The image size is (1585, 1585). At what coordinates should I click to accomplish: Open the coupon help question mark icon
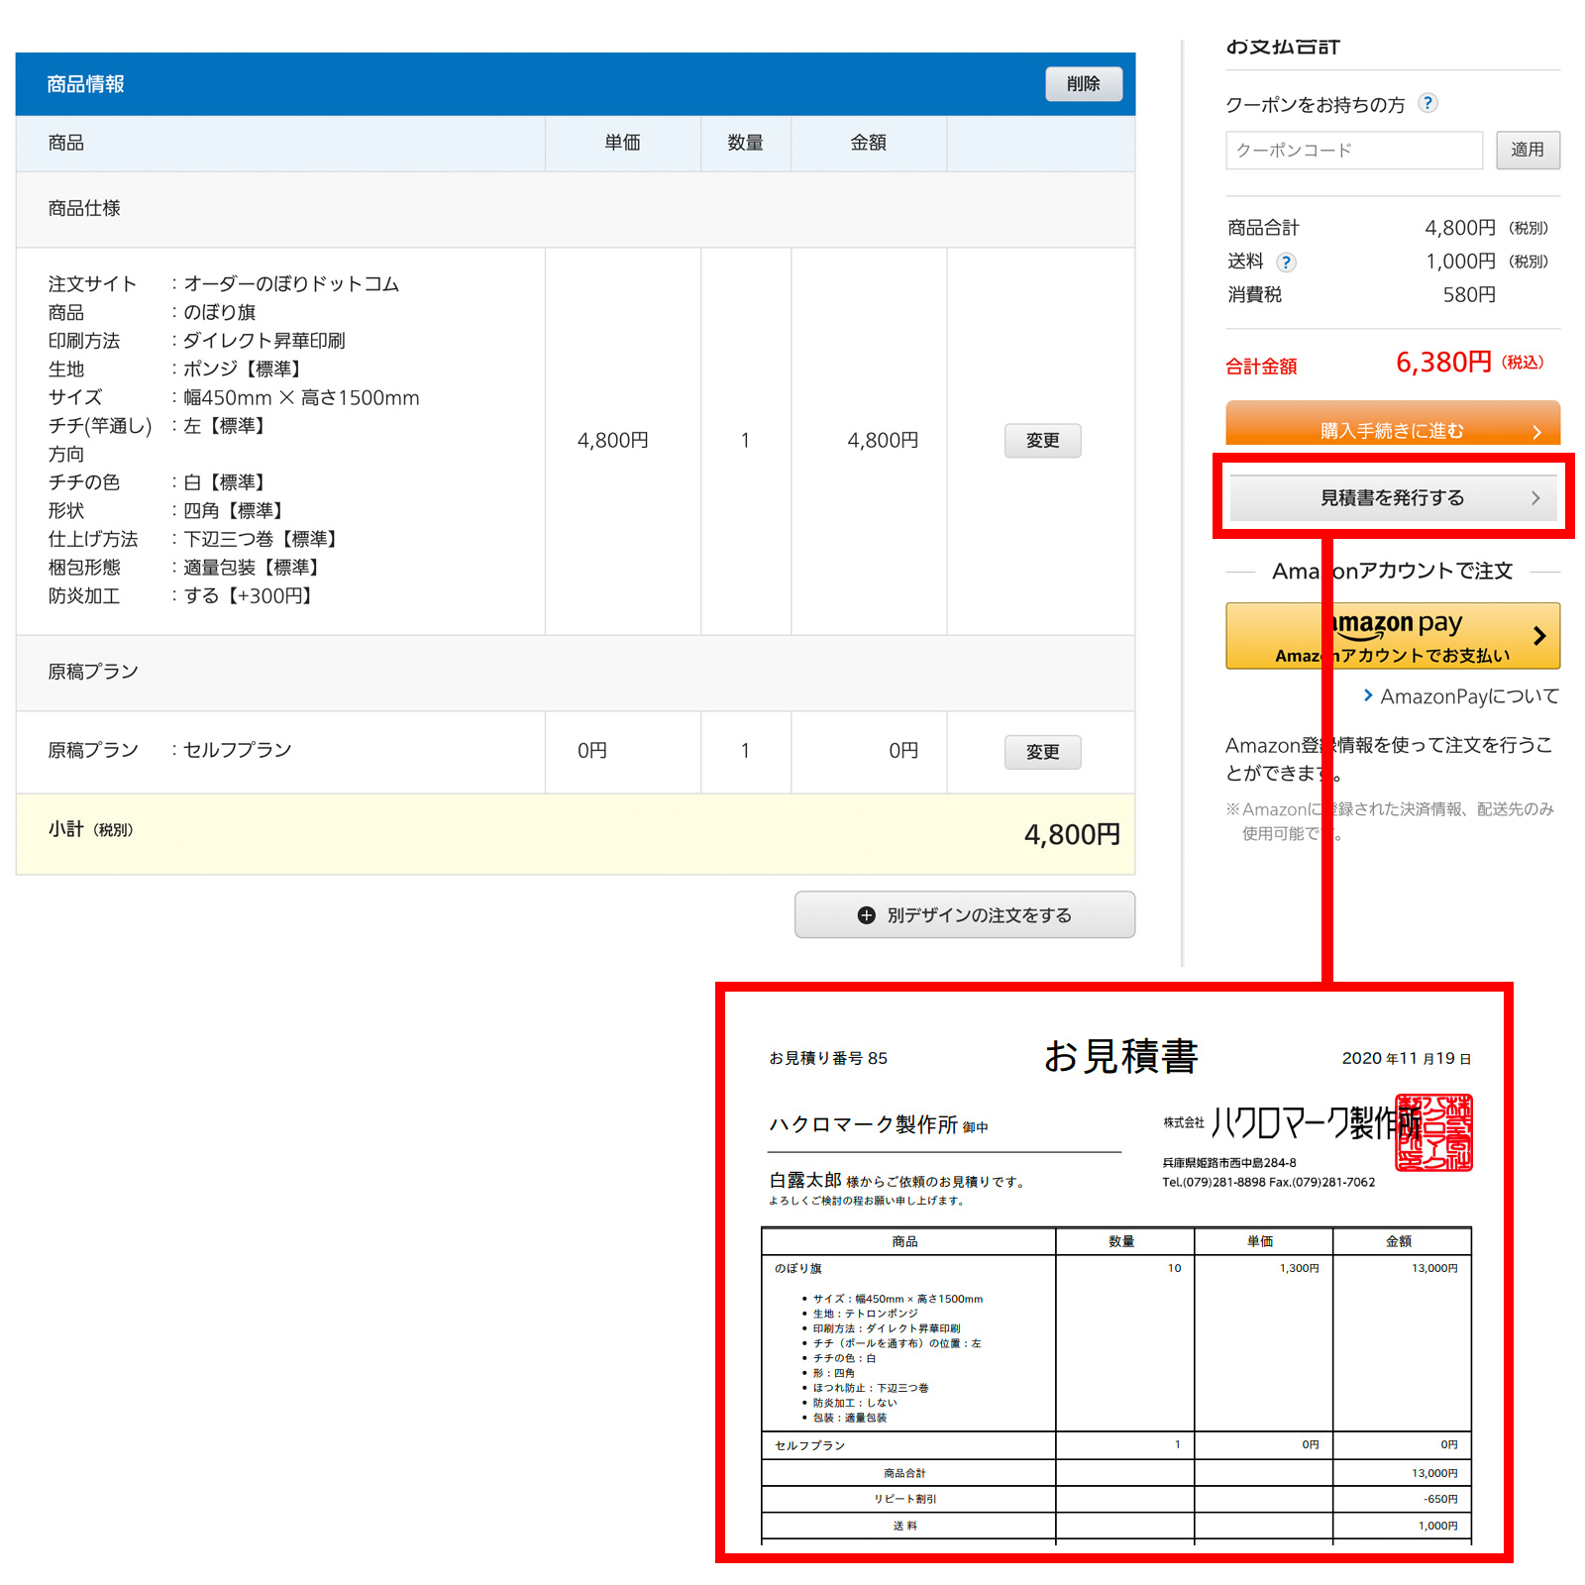(1428, 103)
